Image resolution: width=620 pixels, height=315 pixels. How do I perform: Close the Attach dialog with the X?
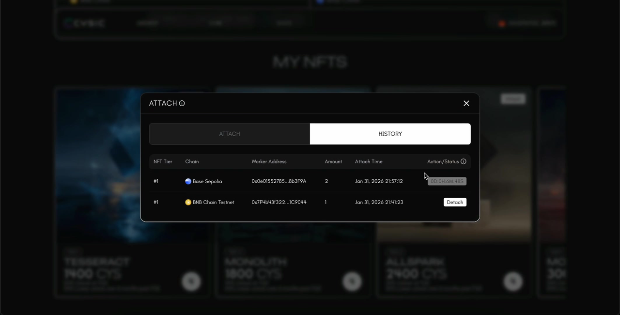coord(466,103)
